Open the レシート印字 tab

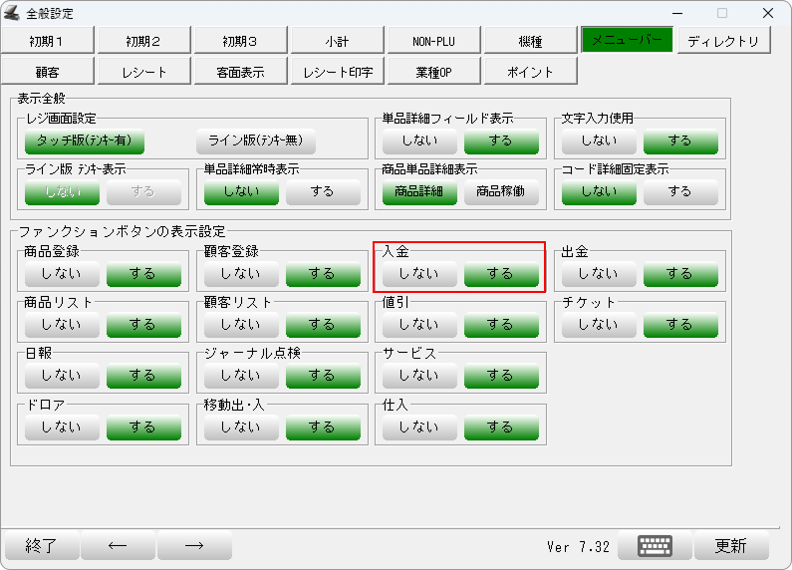338,72
